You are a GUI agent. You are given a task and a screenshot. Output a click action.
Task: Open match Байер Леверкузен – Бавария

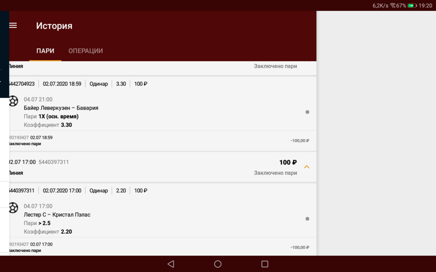pos(61,108)
